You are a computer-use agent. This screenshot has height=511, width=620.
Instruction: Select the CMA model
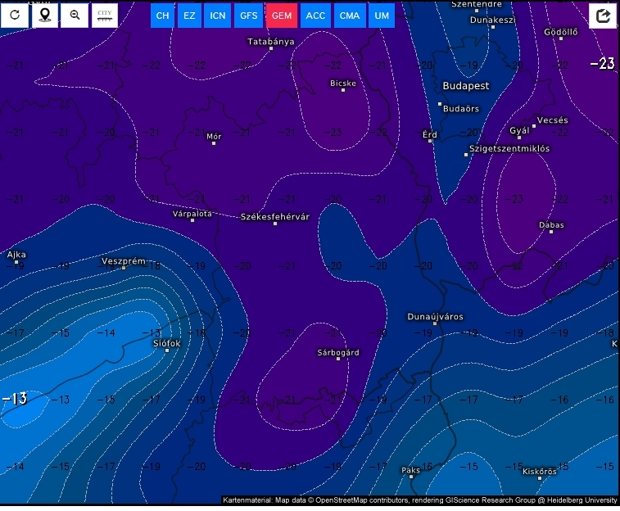(x=350, y=16)
